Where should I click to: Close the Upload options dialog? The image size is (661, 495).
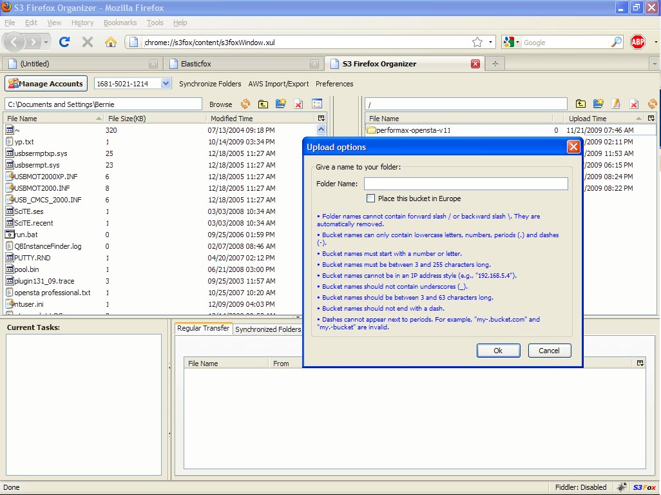pyautogui.click(x=573, y=147)
